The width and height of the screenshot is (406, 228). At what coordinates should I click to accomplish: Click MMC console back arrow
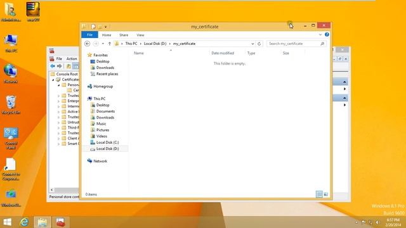point(53,66)
